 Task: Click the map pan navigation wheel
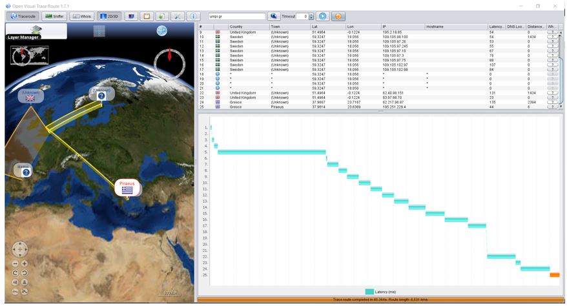click(20, 249)
